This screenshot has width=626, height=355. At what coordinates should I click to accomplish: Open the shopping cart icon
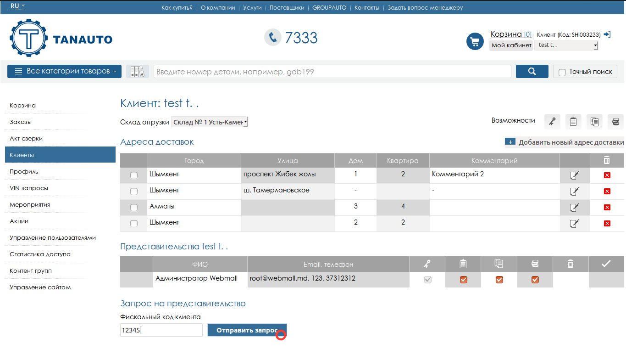click(475, 41)
